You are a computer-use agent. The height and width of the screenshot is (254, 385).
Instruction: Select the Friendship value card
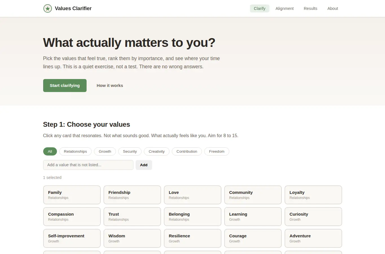click(132, 195)
